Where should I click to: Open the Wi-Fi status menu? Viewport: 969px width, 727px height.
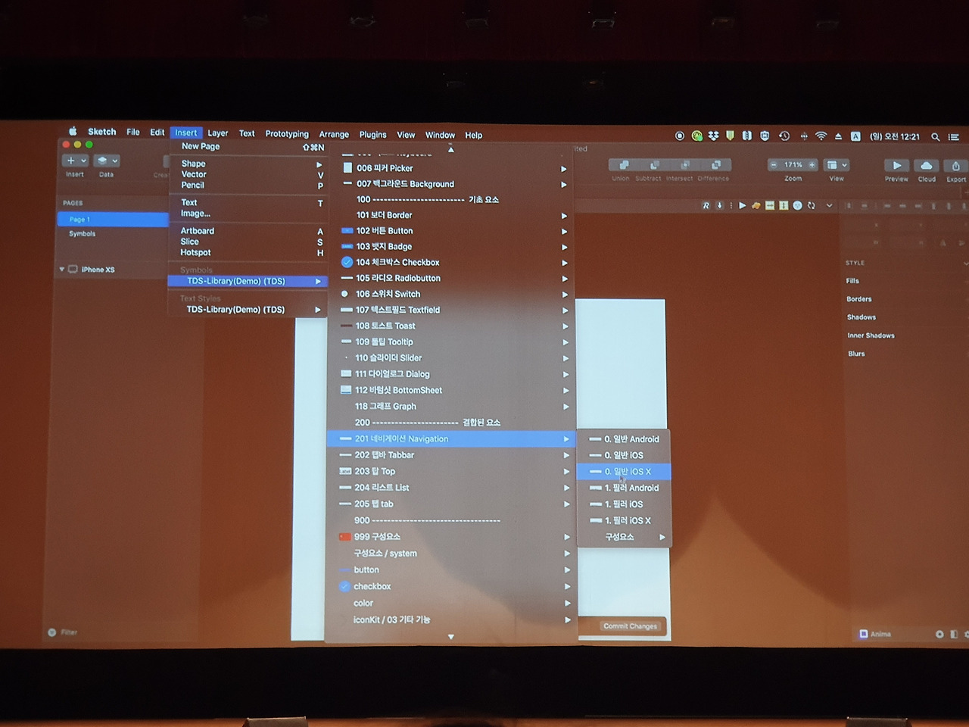point(821,136)
